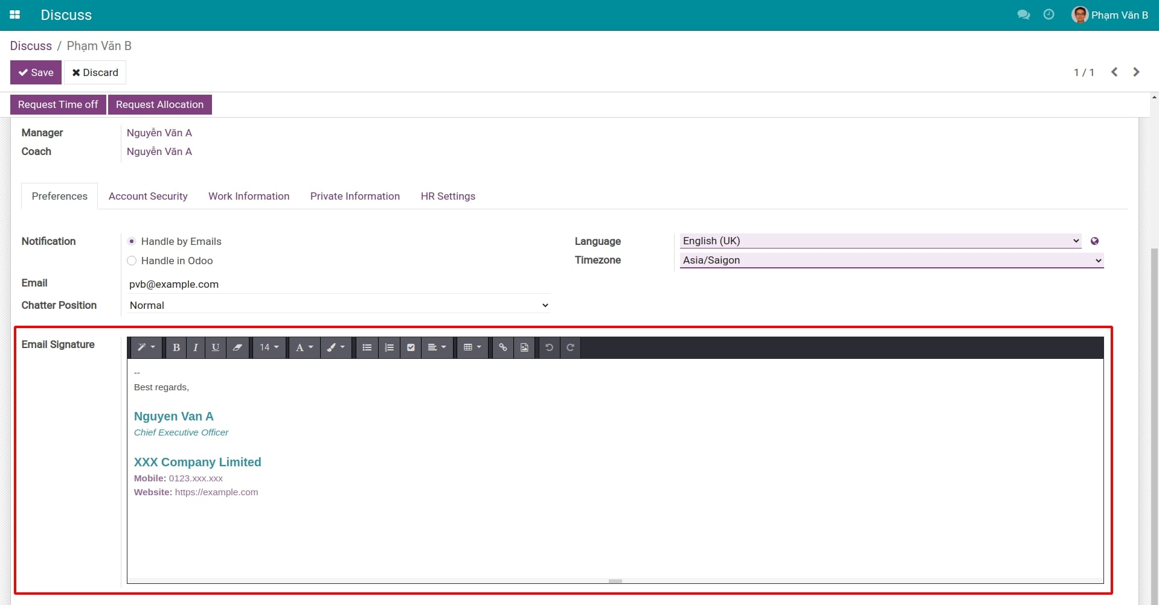Click 'Nguyen Van A' name in signature
The height and width of the screenshot is (605, 1159).
point(173,416)
